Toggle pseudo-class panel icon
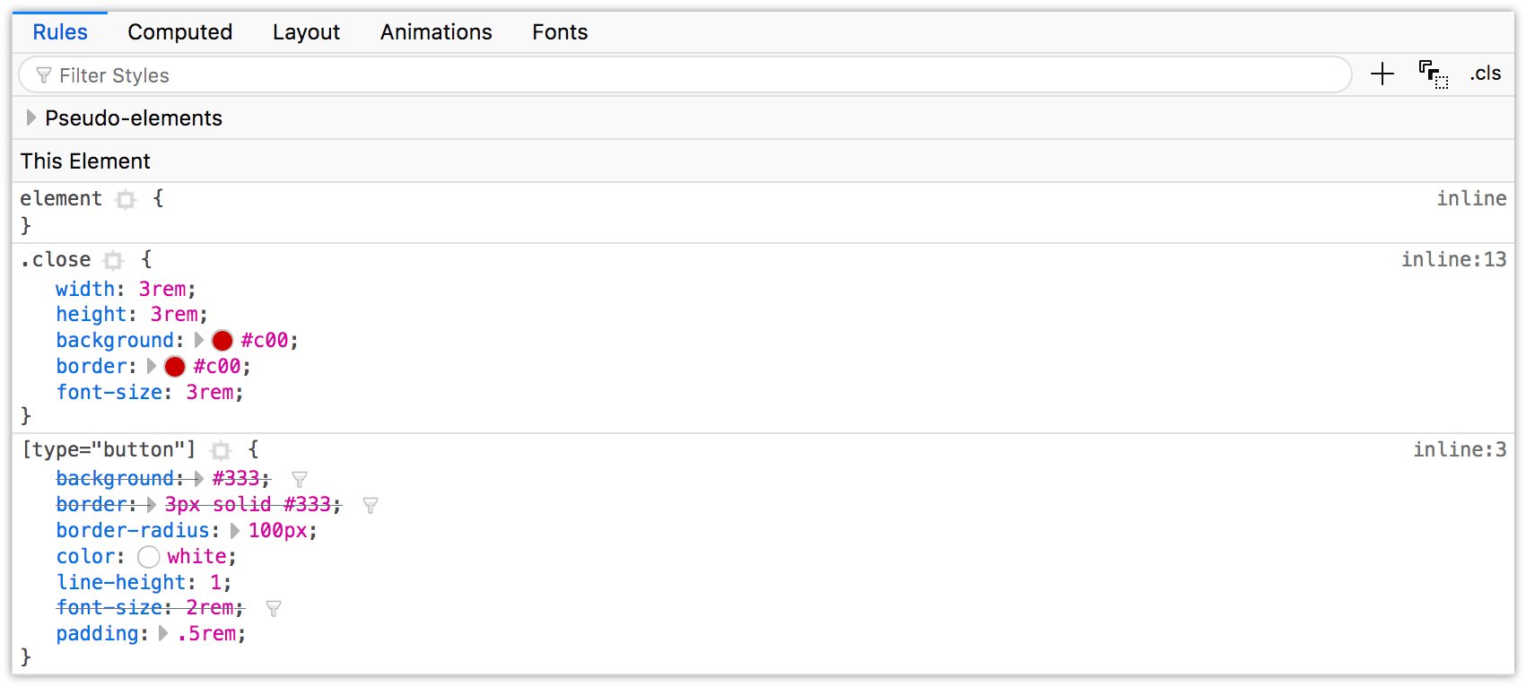1526x687 pixels. pos(1433,74)
